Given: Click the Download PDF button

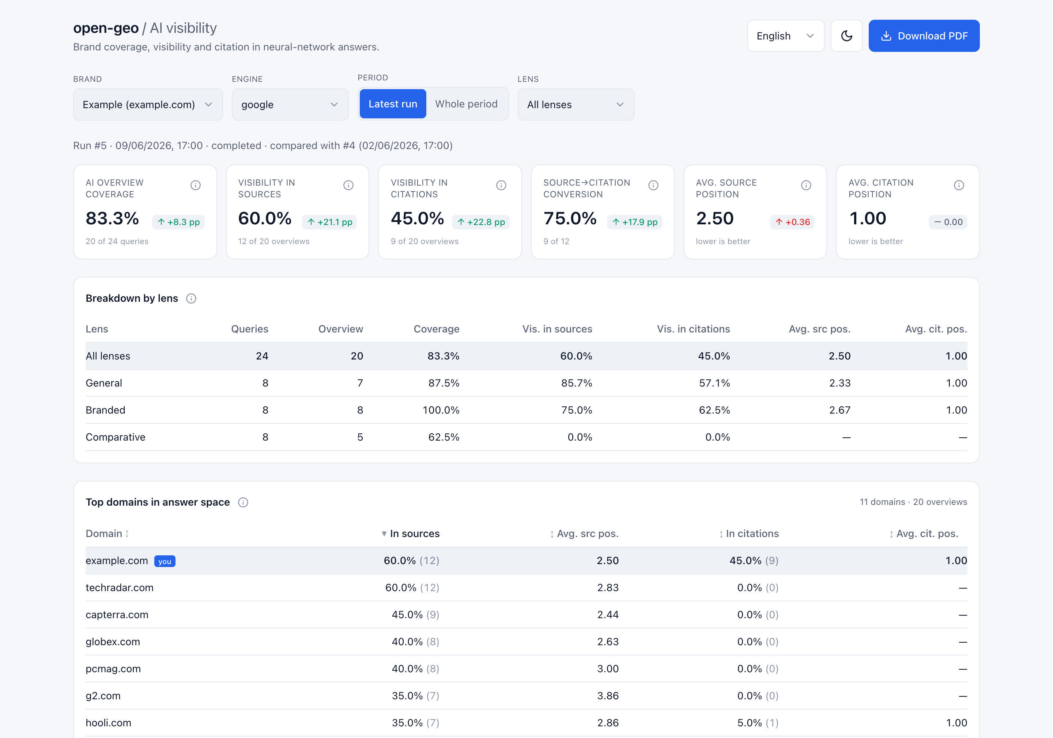Looking at the screenshot, I should 924,36.
